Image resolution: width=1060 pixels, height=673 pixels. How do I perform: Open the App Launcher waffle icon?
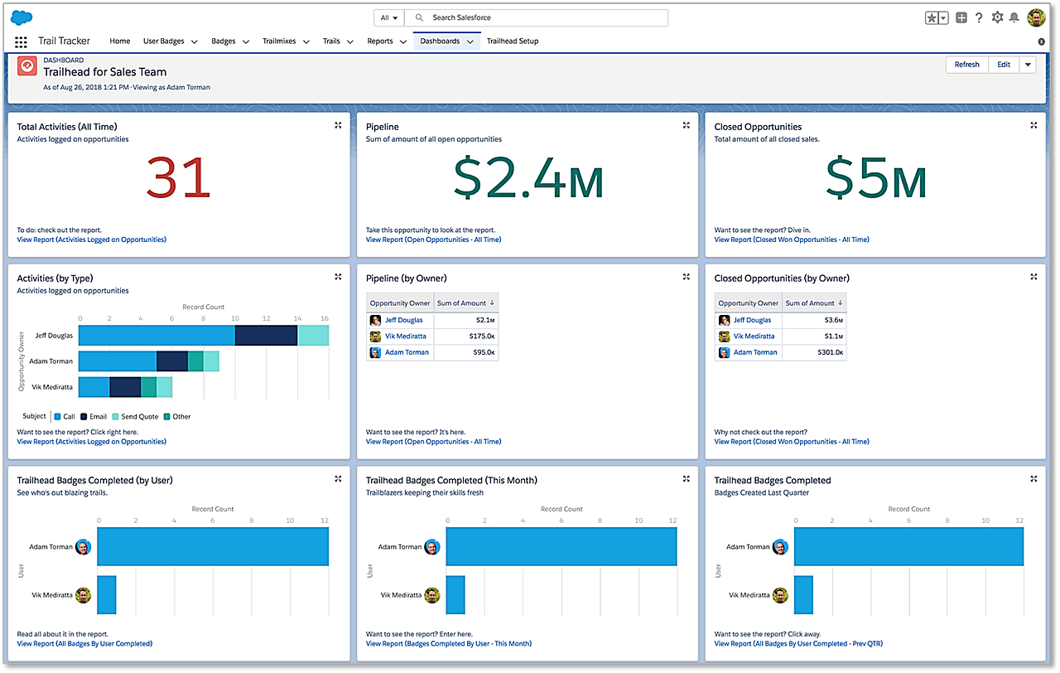(20, 41)
